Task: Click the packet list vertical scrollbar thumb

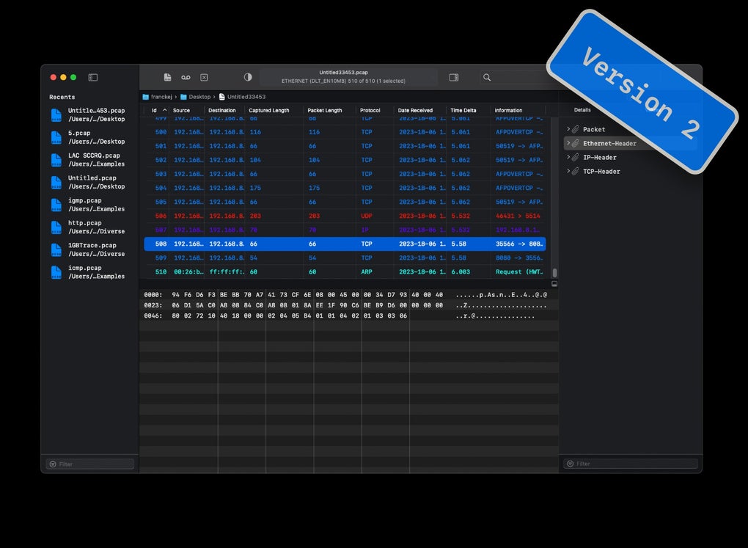Action: point(554,273)
